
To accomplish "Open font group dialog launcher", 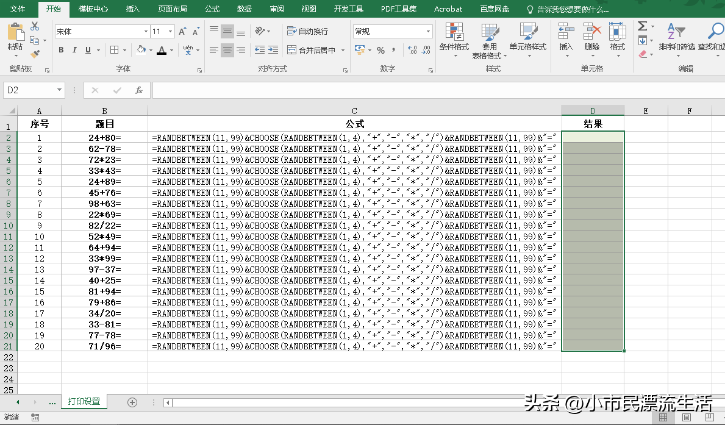I will click(x=200, y=70).
